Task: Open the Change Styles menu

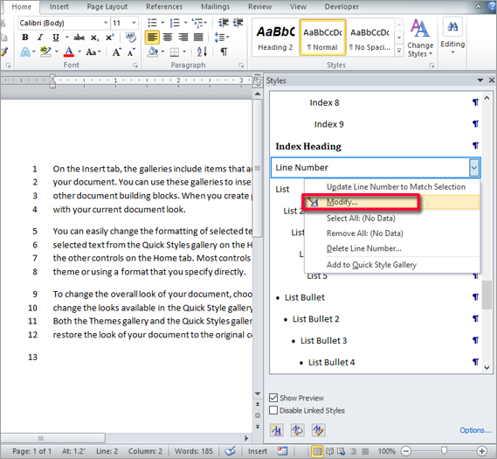Action: (x=420, y=38)
